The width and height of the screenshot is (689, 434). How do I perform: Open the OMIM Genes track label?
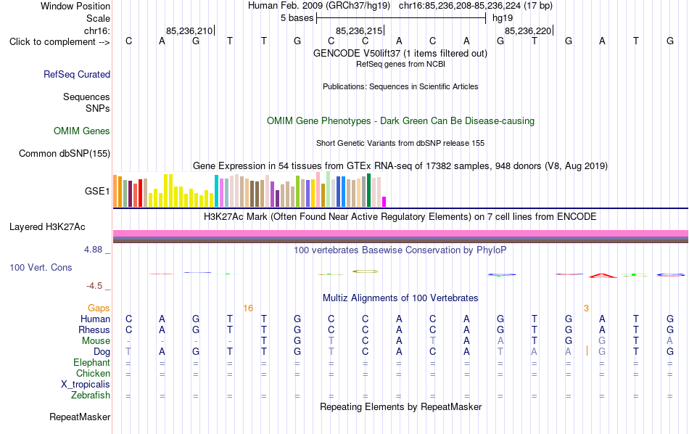coord(82,131)
